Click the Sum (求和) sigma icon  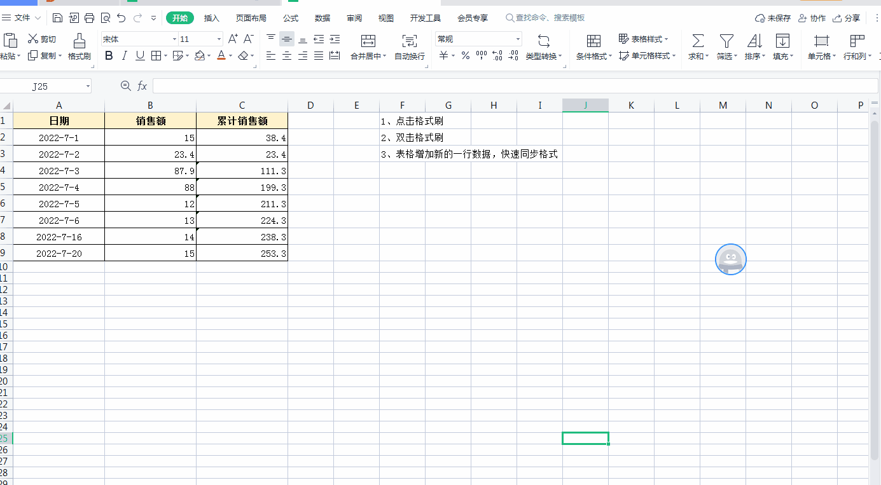(x=698, y=41)
